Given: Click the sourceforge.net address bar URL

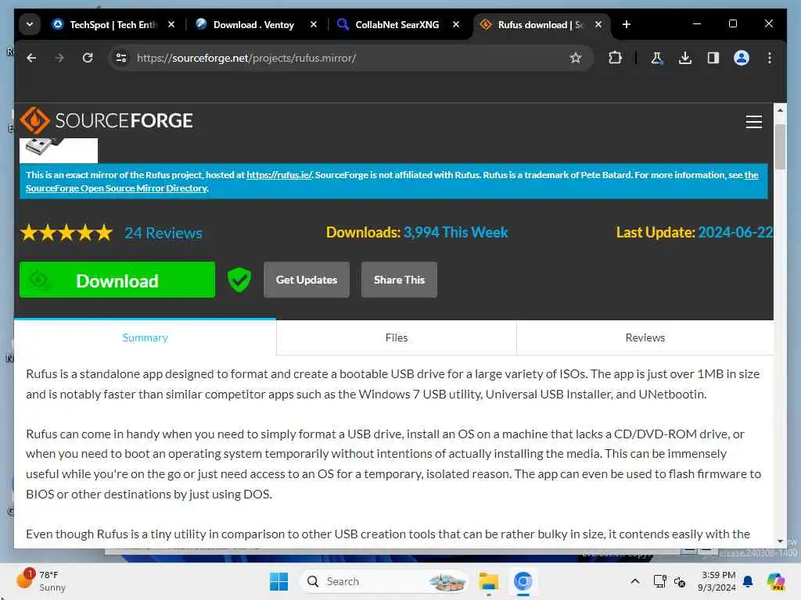Looking at the screenshot, I should coord(246,58).
